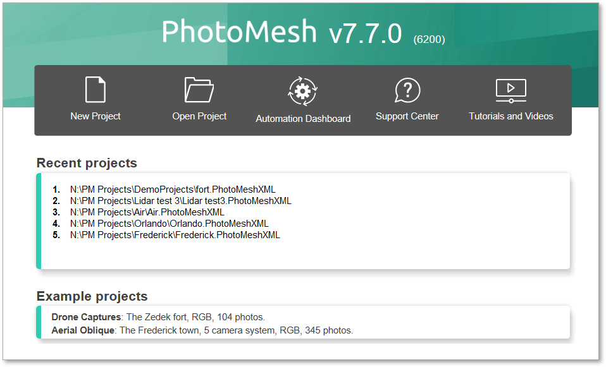
Task: Click the build number (6200)
Action: (x=429, y=39)
